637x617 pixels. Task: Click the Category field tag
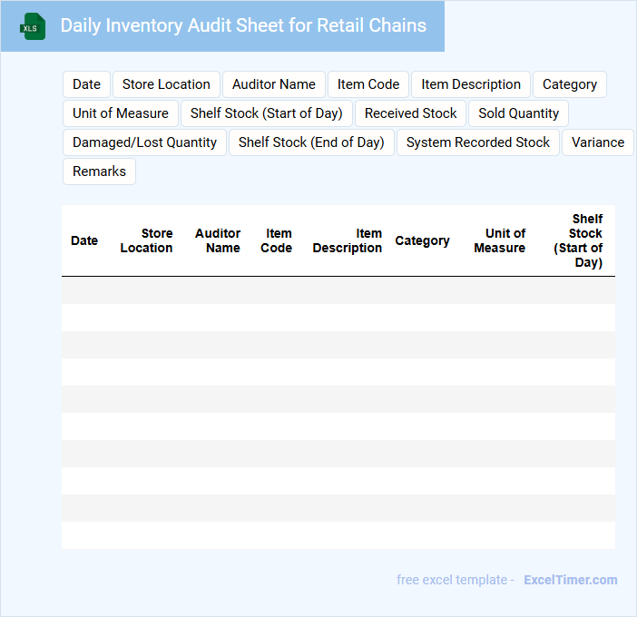[569, 84]
